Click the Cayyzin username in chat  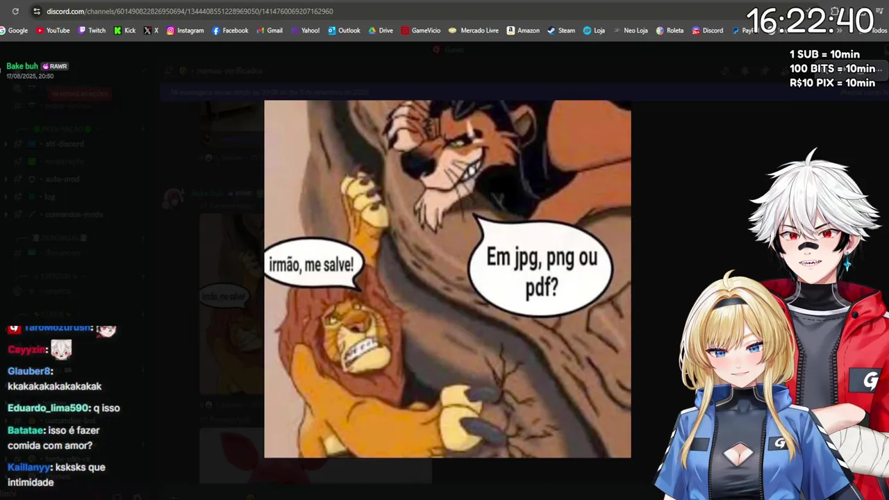27,350
